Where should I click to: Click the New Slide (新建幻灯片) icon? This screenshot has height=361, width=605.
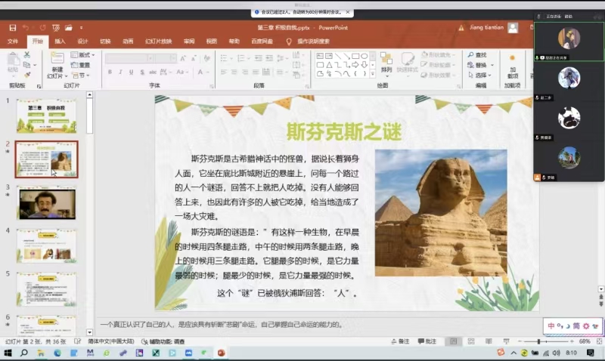click(x=57, y=62)
